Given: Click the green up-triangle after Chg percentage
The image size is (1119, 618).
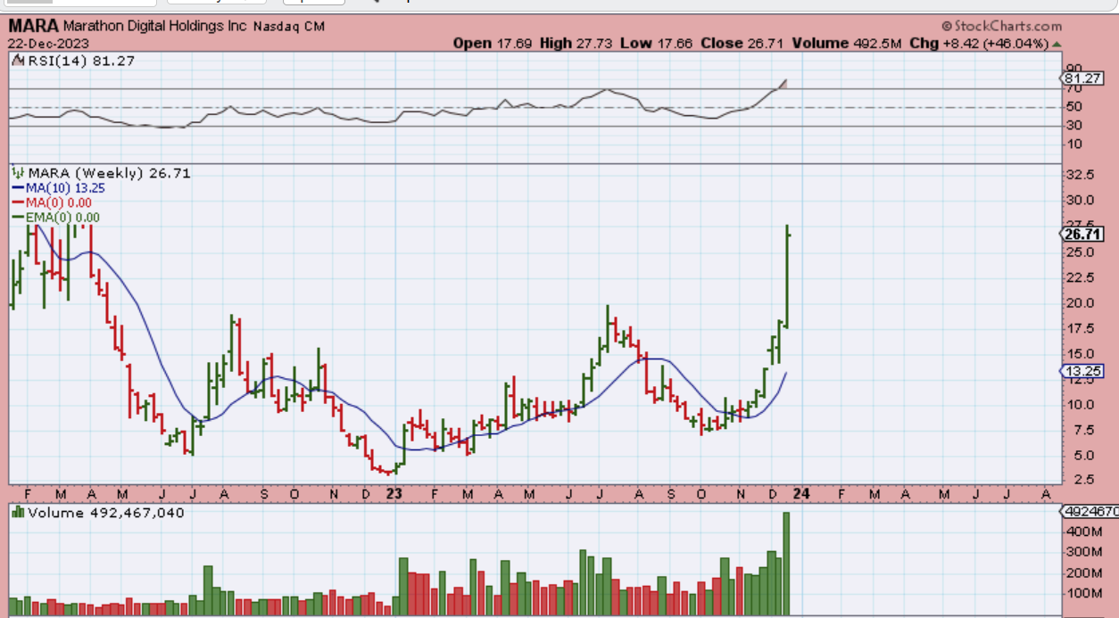Looking at the screenshot, I should pyautogui.click(x=1057, y=43).
